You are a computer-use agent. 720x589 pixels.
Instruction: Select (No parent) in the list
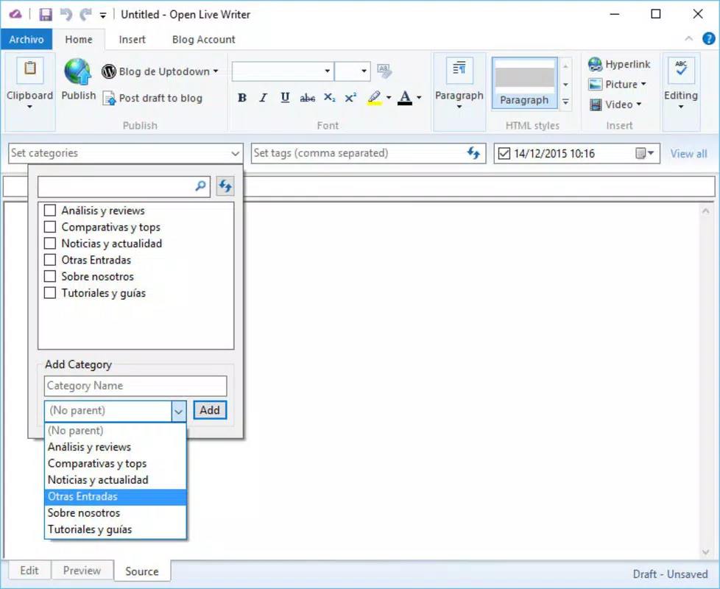point(116,431)
